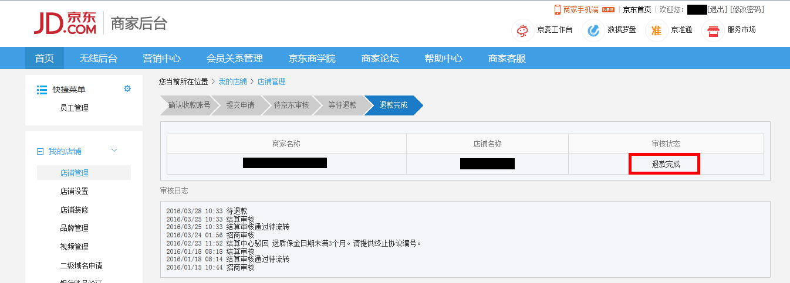Click 店铺管理 breadcrumb link
This screenshot has height=283, width=790.
click(272, 81)
